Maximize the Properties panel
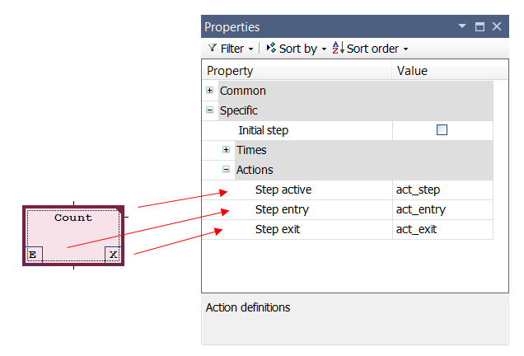Screen dimensions: 524x356 coord(480,26)
